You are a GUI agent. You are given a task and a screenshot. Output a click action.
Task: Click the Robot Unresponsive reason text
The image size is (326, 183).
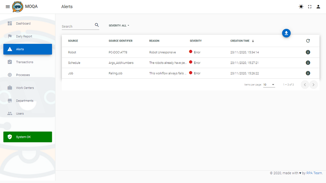(162, 53)
